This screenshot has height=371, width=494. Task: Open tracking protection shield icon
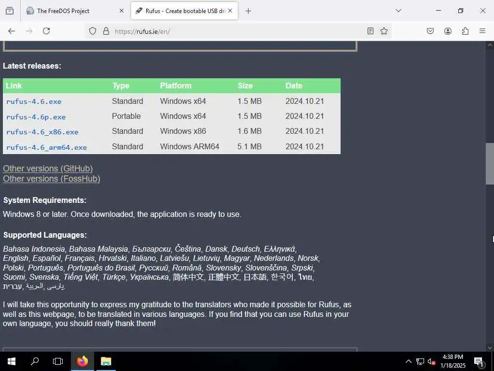pos(92,31)
